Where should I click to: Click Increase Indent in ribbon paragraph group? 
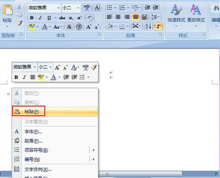coord(155,8)
